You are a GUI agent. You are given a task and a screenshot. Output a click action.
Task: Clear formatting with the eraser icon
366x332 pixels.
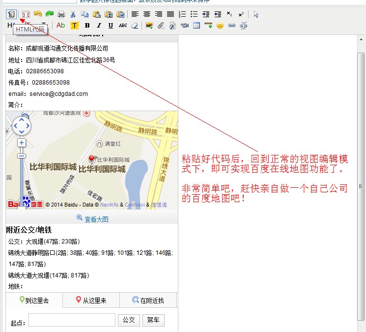(x=135, y=26)
